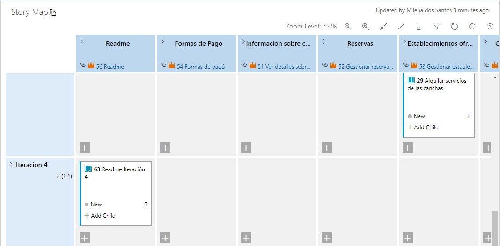
Task: Add card in Reservas column, Iteración 4 row
Action: coord(327,238)
